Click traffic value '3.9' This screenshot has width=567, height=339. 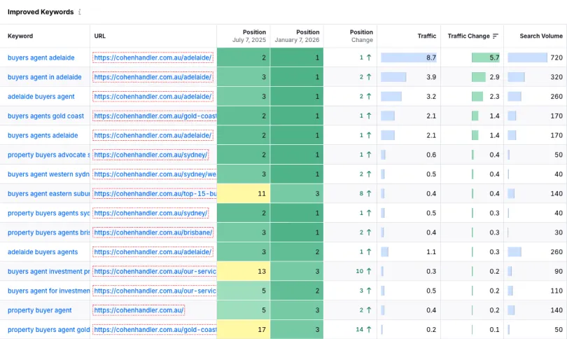pyautogui.click(x=431, y=77)
